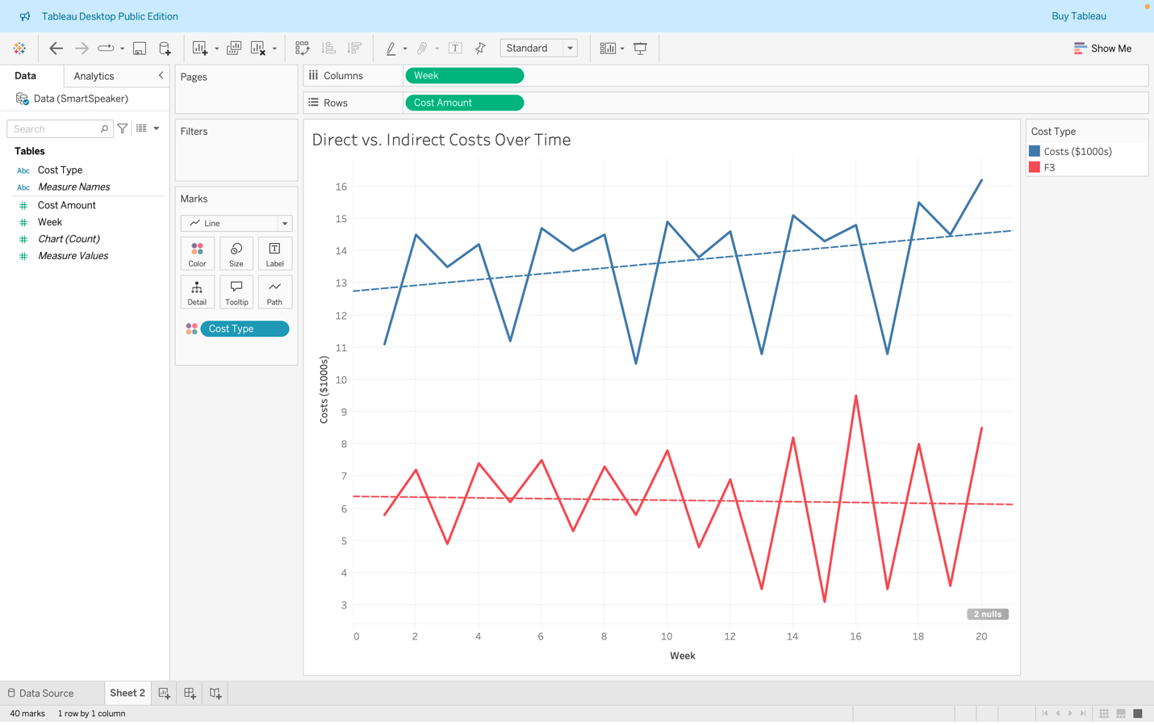Click the show filmstrip icon in status bar
Image resolution: width=1154 pixels, height=725 pixels.
[1121, 714]
